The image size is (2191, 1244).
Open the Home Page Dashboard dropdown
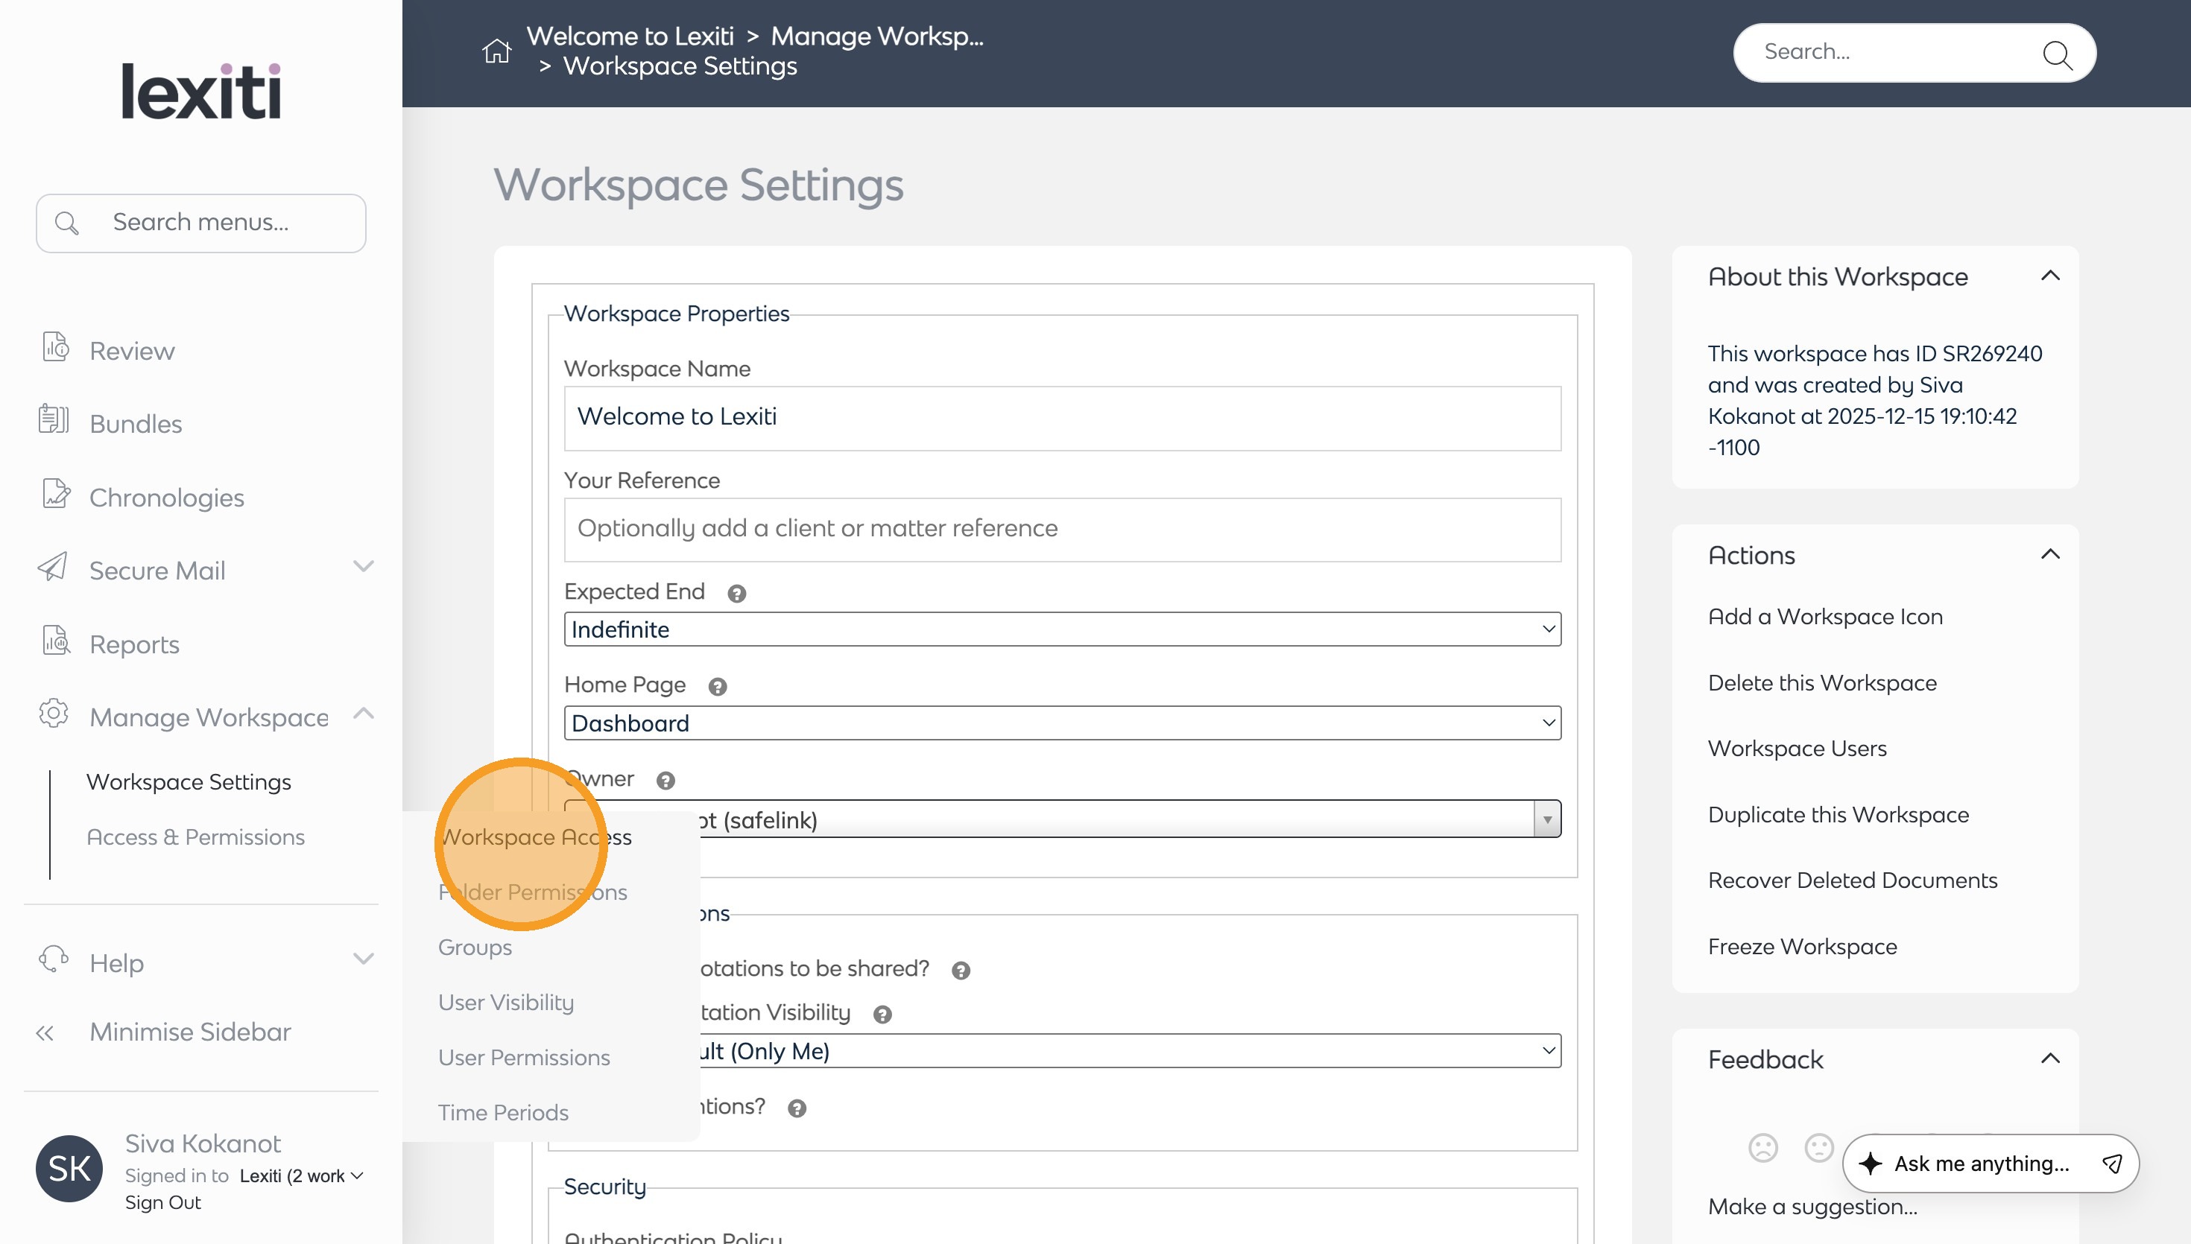point(1061,723)
